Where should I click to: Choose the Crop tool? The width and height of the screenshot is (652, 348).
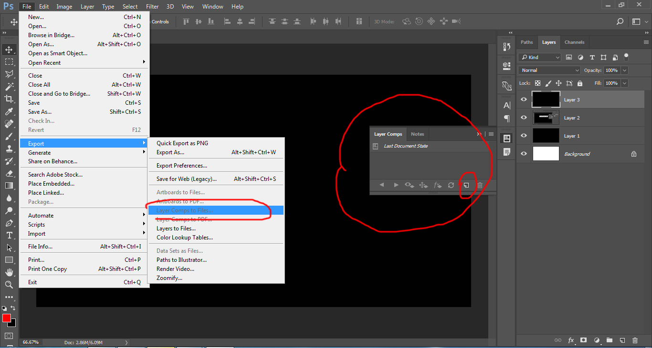[x=9, y=99]
